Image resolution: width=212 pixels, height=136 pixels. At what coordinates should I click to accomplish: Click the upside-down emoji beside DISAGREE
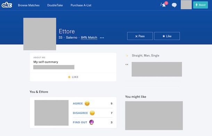click(92, 113)
